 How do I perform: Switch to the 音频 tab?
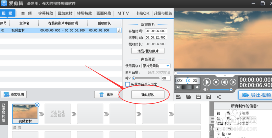pos(26,13)
